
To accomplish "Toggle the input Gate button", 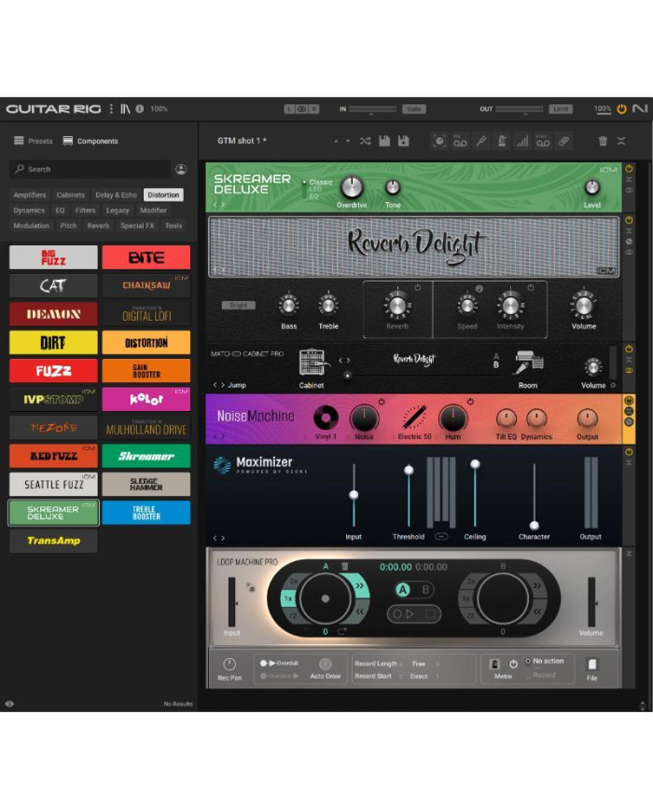I will point(413,108).
